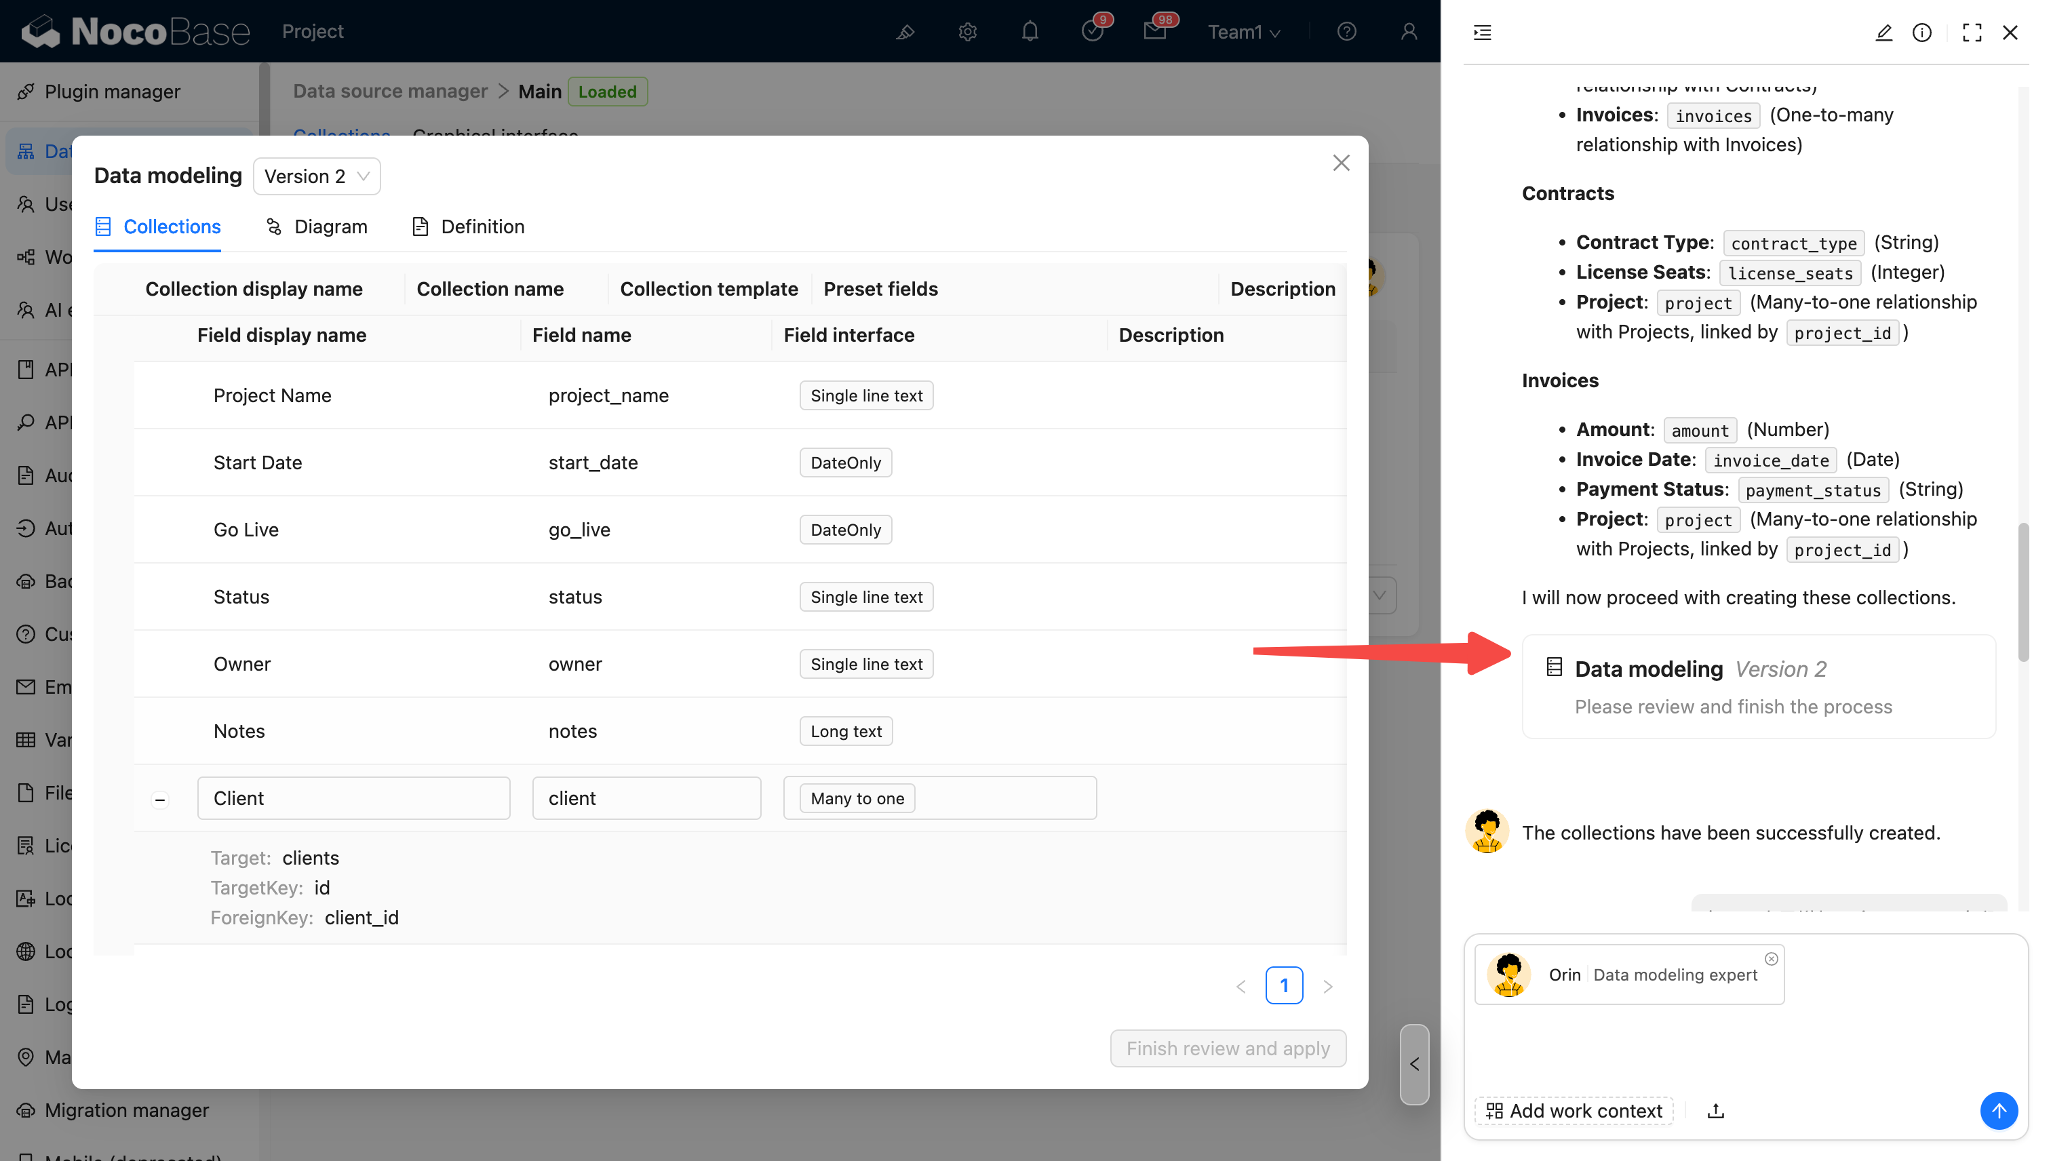The image size is (2051, 1161).
Task: Click the help question mark icon
Action: click(x=1346, y=32)
